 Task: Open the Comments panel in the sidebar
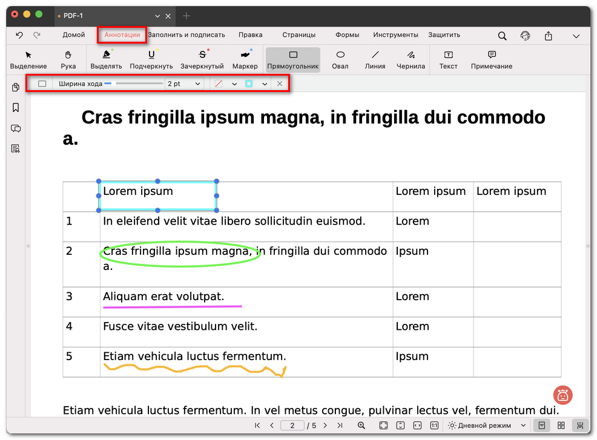[x=15, y=128]
